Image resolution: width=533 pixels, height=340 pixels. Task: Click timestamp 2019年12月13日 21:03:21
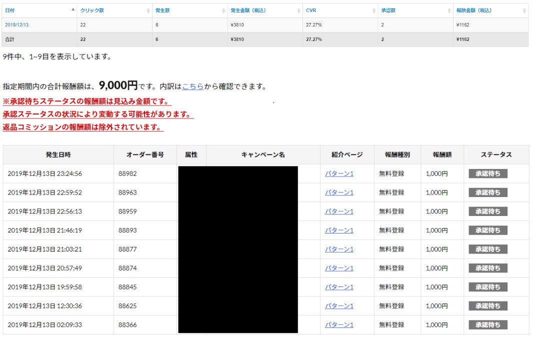click(x=45, y=249)
